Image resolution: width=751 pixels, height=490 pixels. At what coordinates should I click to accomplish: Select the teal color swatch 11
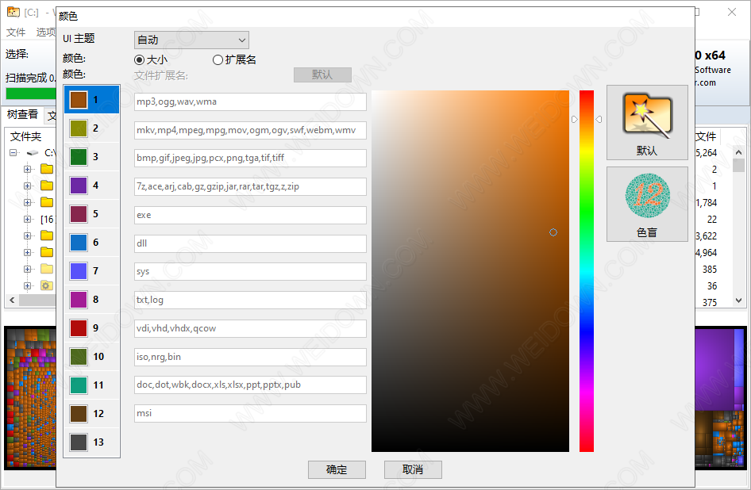tap(79, 385)
